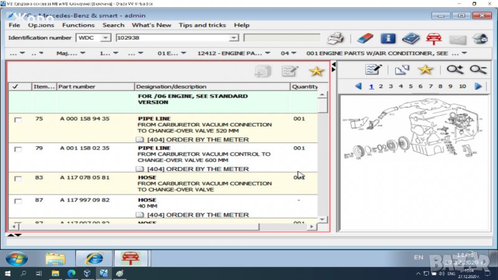
Task: Tick the checkbox for item 79
Action: coord(17,149)
